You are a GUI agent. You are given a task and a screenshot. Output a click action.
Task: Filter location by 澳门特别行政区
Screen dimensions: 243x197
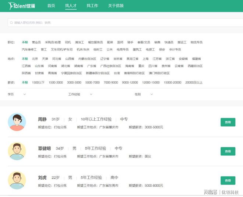click(x=159, y=73)
